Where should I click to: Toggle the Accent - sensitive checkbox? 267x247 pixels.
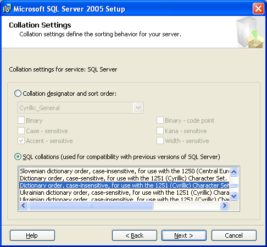pyautogui.click(x=21, y=141)
